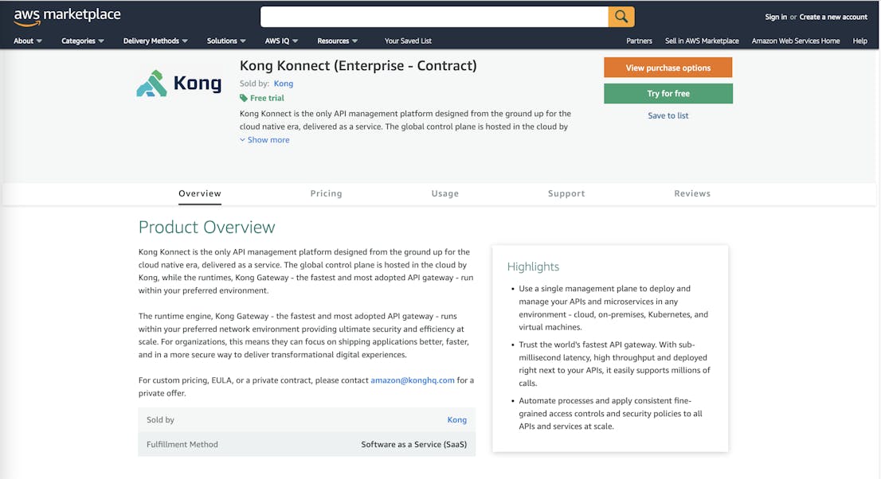Click View purchase options button
Image resolution: width=881 pixels, height=479 pixels.
[668, 68]
